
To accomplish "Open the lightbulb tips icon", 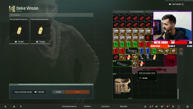I will pos(168,107).
